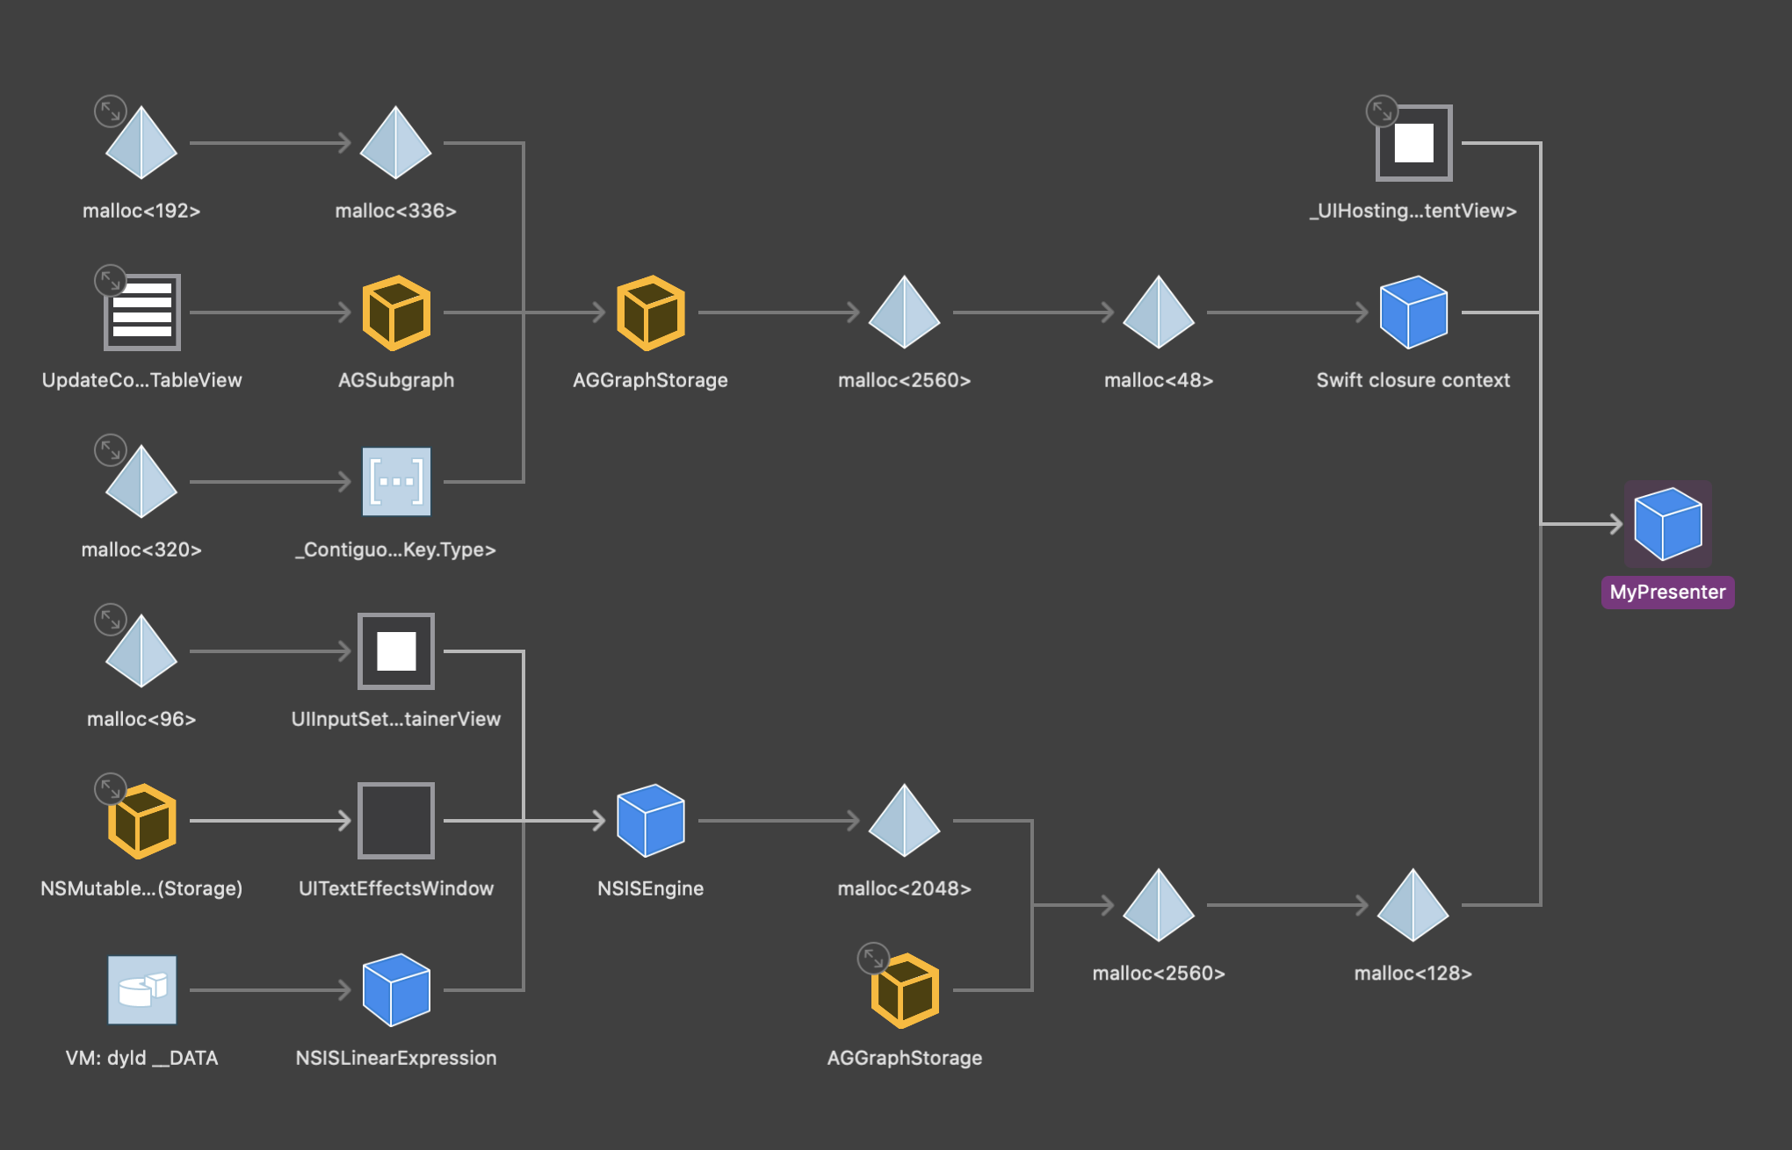Expand references badge on malloc<96>
The width and height of the screenshot is (1792, 1150).
pyautogui.click(x=111, y=620)
